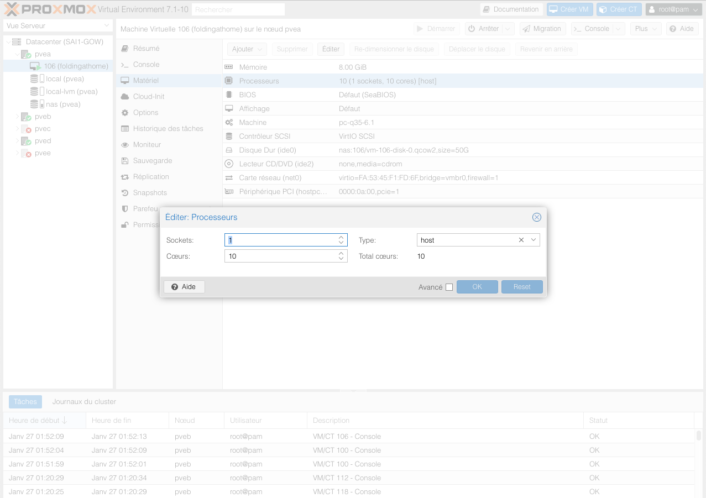Open the Snapshots tab
706x498 pixels.
tap(169, 193)
